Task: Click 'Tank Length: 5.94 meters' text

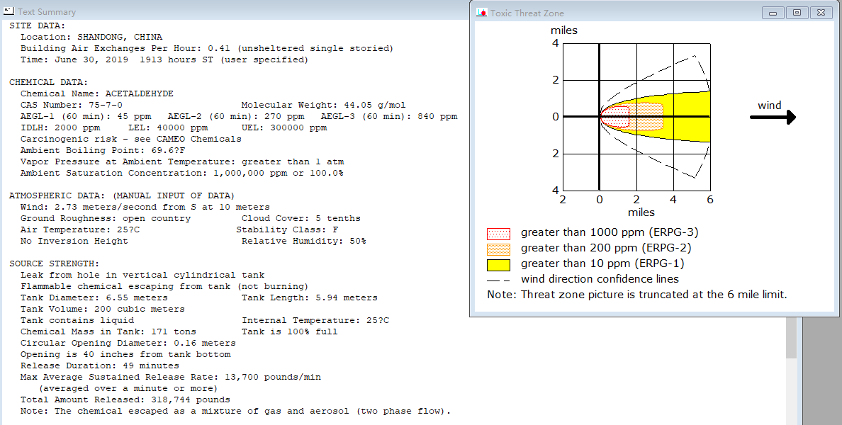Action: [309, 297]
